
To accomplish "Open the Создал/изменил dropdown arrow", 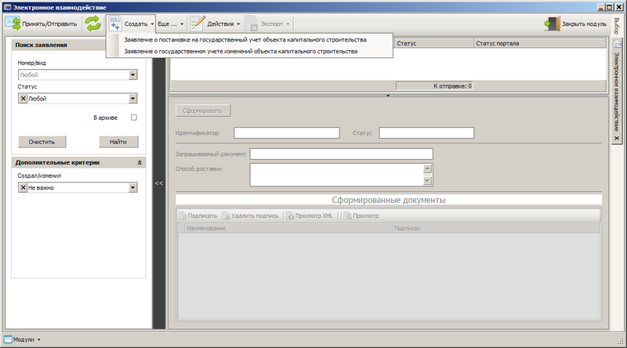I will (x=133, y=188).
